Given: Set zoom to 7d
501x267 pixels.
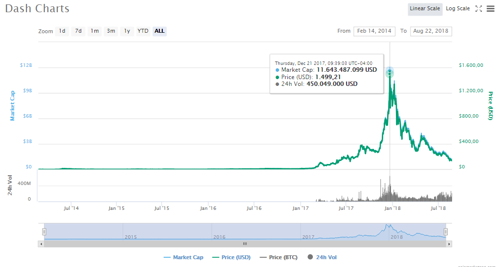Looking at the screenshot, I should coord(78,31).
